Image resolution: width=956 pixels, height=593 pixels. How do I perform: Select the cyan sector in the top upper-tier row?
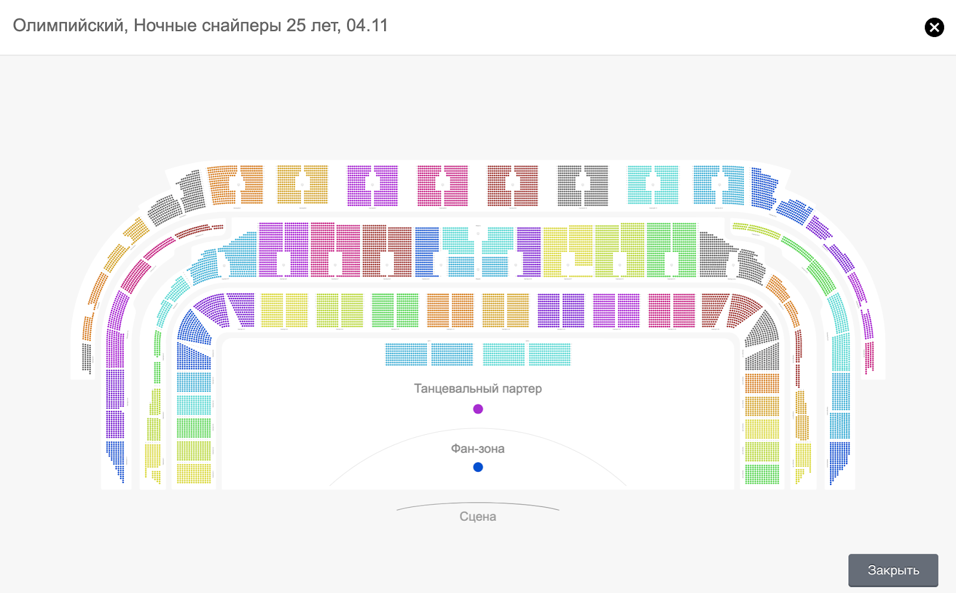652,186
